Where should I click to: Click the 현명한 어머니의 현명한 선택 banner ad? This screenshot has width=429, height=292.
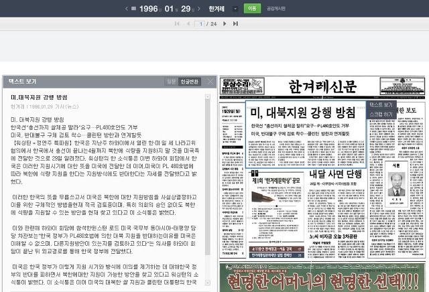pyautogui.click(x=322, y=277)
